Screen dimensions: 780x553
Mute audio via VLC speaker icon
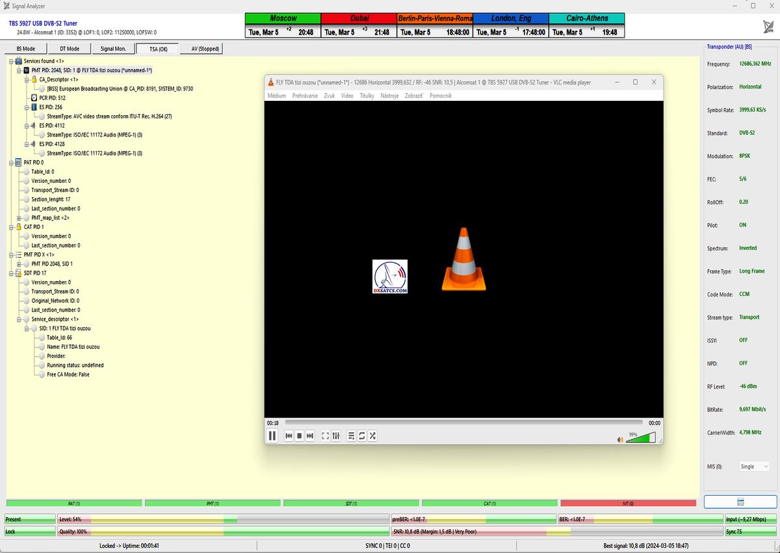click(619, 440)
